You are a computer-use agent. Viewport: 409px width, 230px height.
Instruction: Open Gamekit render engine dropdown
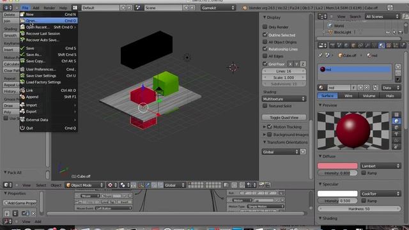click(218, 8)
